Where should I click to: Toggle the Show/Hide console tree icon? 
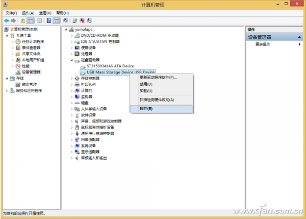[x=30, y=20]
